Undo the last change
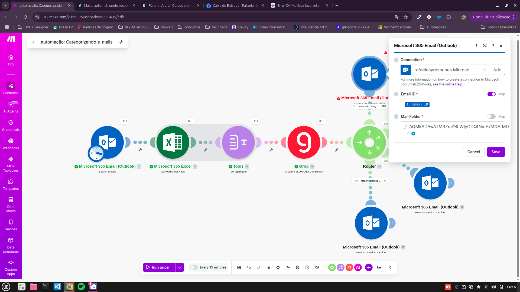 pos(249,267)
